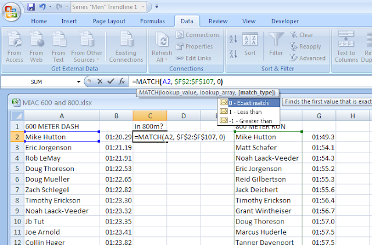Save workbook with the floppy disk icon
The height and width of the screenshot is (245, 372).
pos(31,6)
